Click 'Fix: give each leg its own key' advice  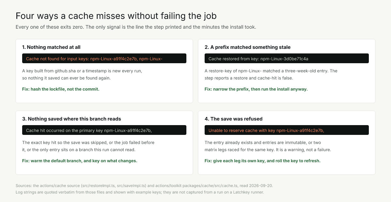point(263,161)
